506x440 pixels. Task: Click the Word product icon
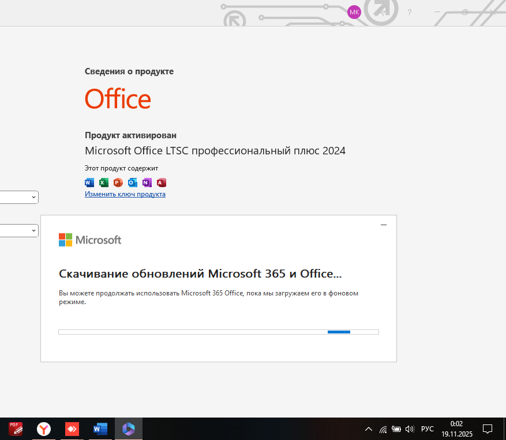coord(89,183)
